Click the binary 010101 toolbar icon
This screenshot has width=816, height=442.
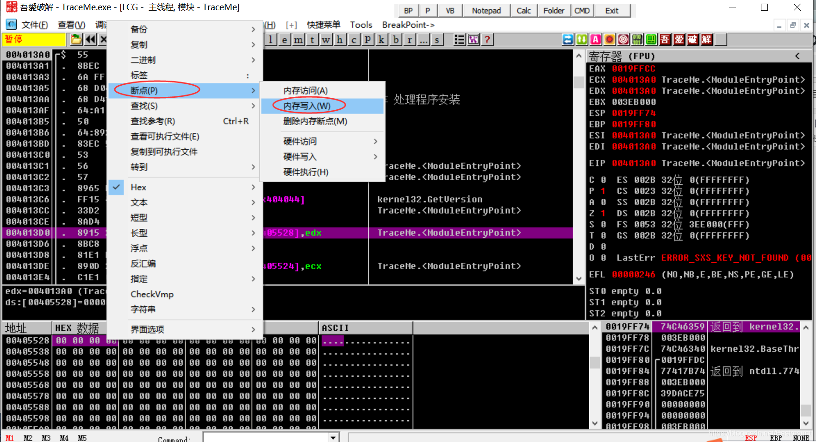click(x=637, y=40)
